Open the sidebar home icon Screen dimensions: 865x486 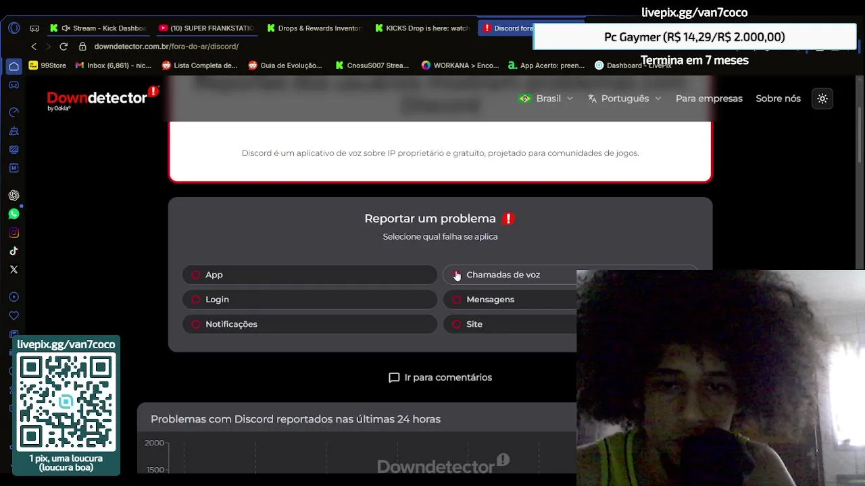14,66
